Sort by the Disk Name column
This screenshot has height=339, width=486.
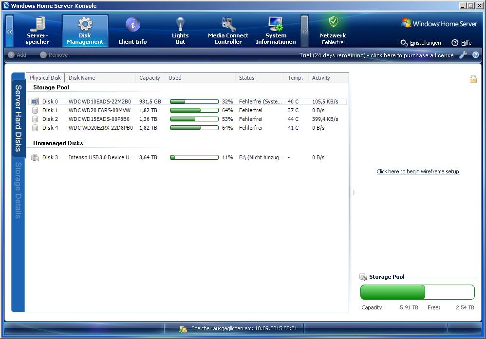tap(100, 78)
